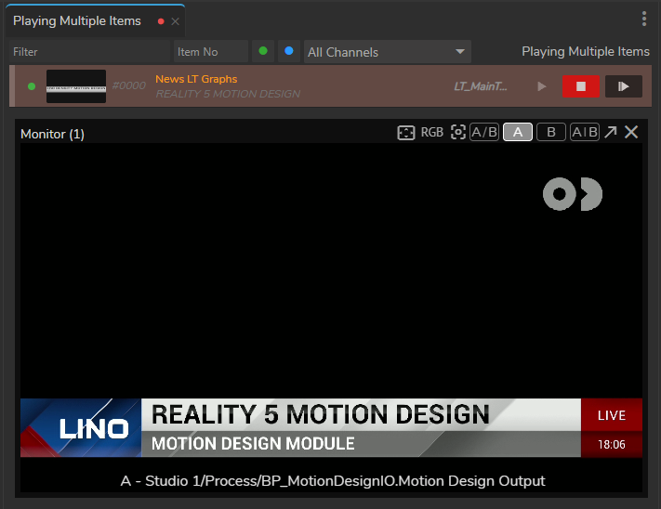Toggle the green status filter dot
Screen dimensions: 661x509
[263, 52]
